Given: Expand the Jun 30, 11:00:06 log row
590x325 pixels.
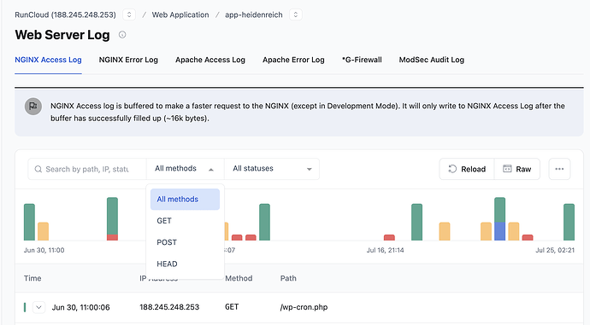Looking at the screenshot, I should 38,307.
